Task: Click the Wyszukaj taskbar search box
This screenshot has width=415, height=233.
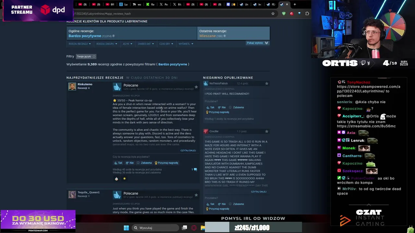Action: point(155,228)
